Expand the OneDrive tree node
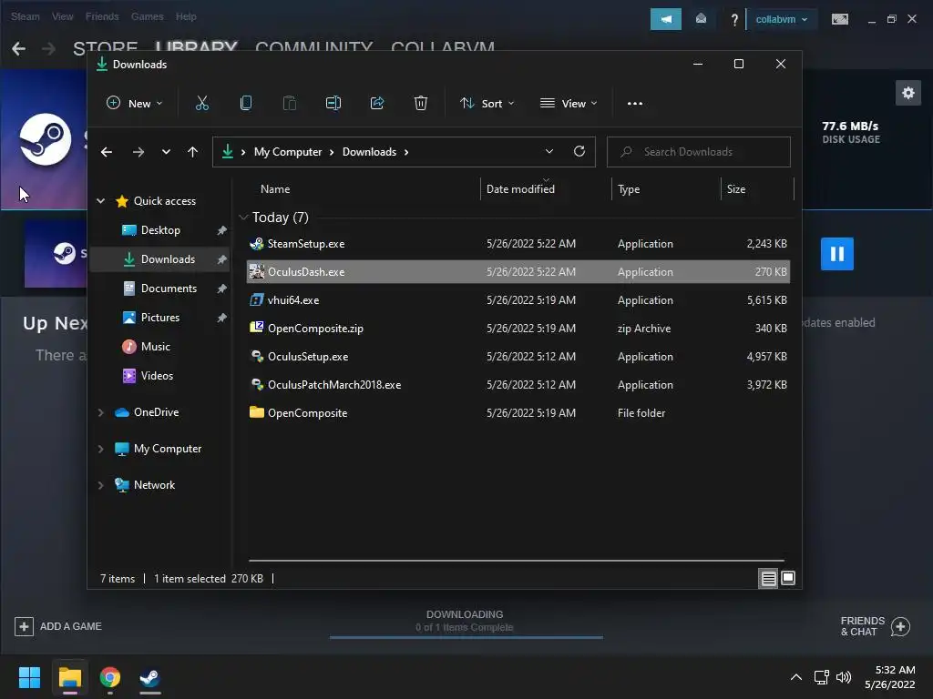 click(100, 412)
